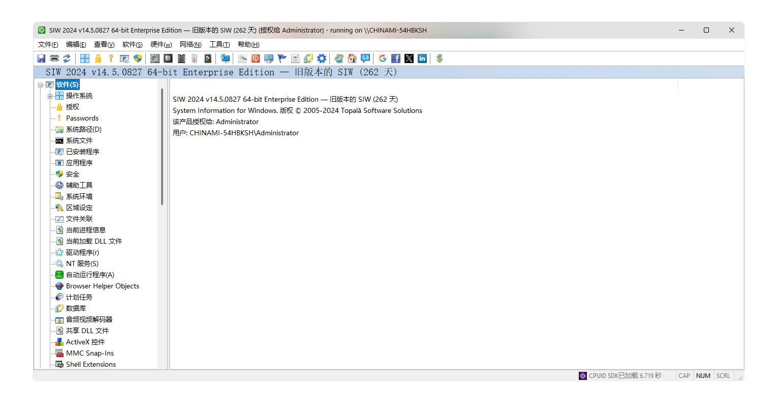Select Passwords in the tree
The width and height of the screenshot is (780, 411).
click(82, 118)
